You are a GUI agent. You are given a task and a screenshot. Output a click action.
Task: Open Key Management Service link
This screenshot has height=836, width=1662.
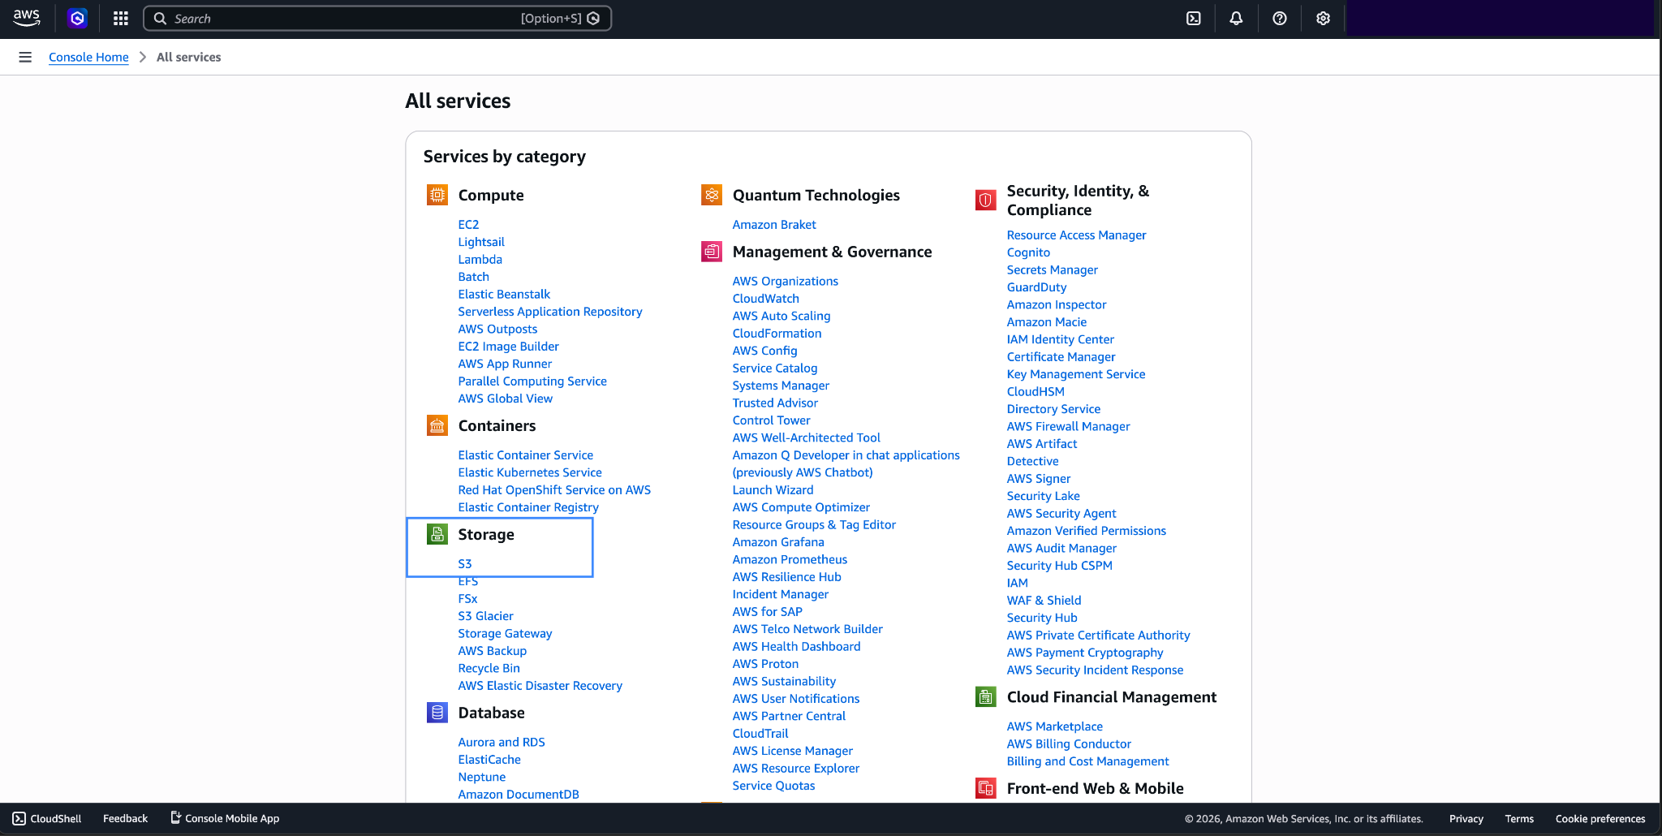click(x=1076, y=374)
